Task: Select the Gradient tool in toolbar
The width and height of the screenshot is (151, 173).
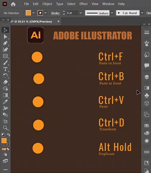Action: 5,95
